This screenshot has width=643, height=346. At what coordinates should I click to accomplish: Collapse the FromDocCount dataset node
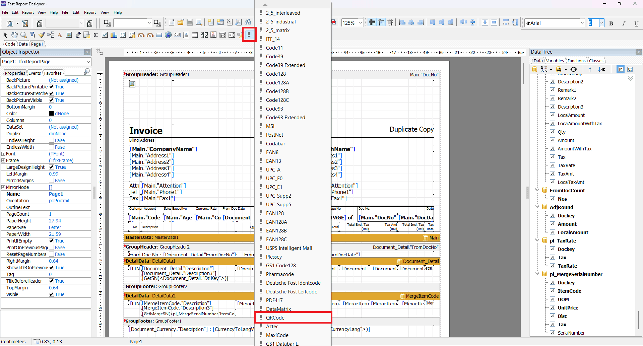[x=537, y=190]
